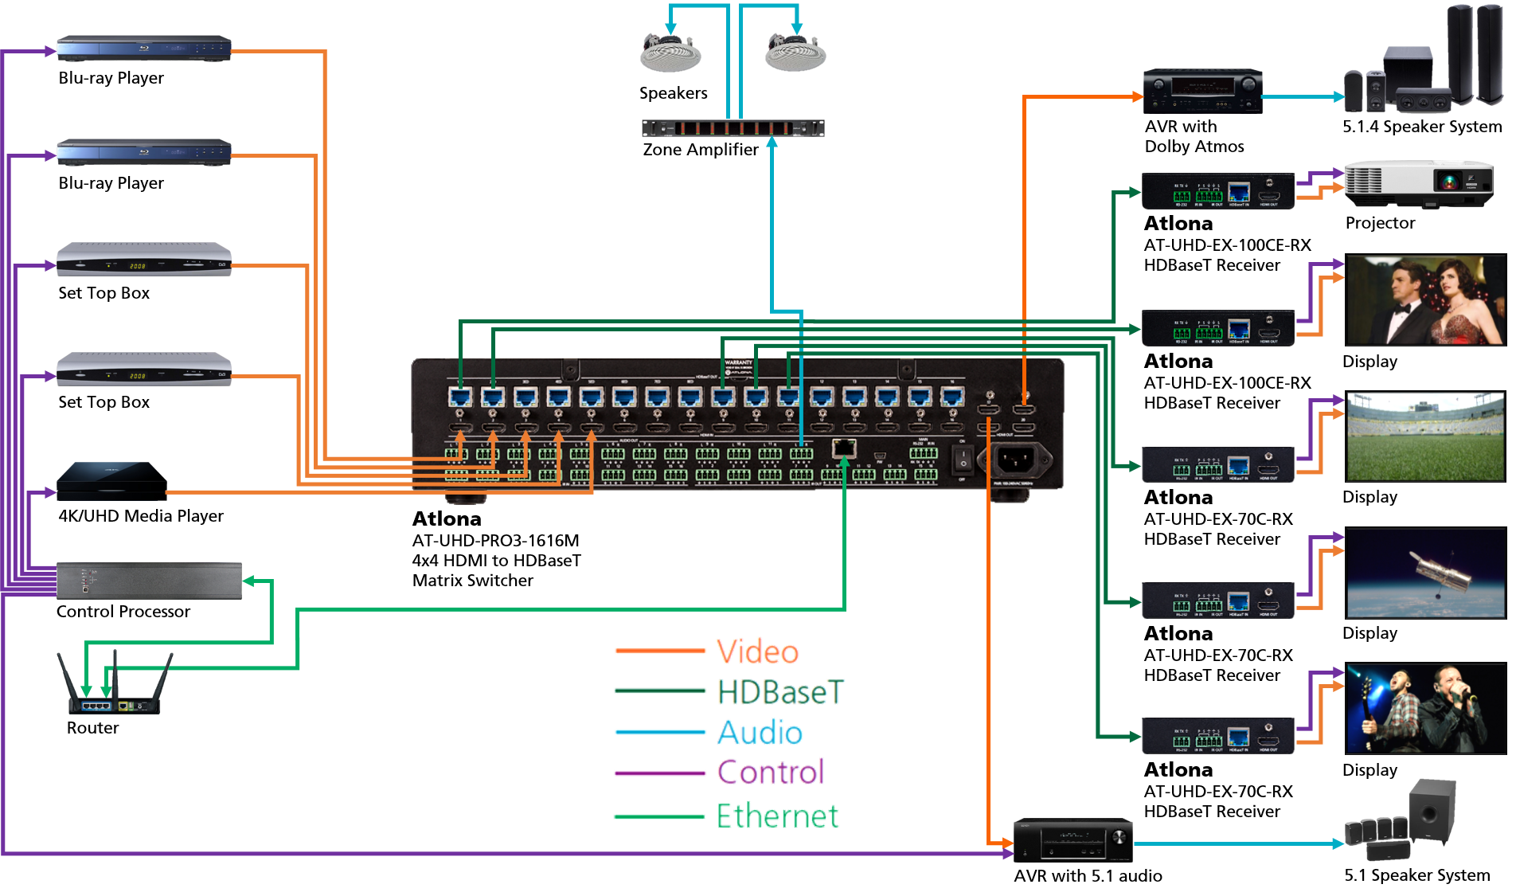Image resolution: width=1516 pixels, height=896 pixels.
Task: Select the blue Audio legend line
Action: tap(660, 732)
